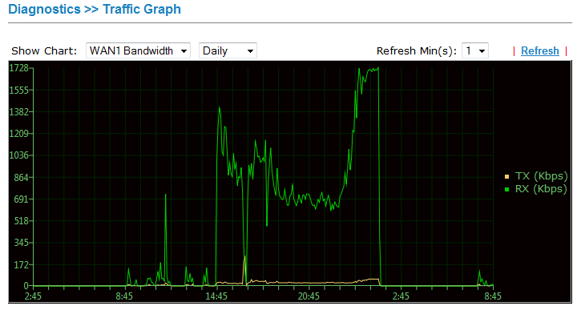Click the 518 y-axis value
This screenshot has width=581, height=310.
pos(21,221)
